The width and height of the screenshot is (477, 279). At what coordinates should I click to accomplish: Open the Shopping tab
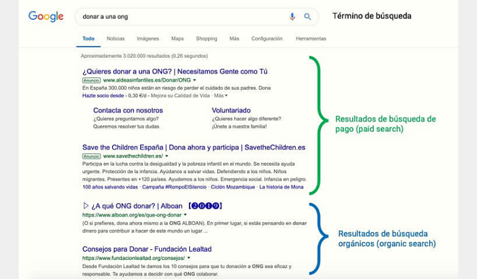(x=207, y=38)
